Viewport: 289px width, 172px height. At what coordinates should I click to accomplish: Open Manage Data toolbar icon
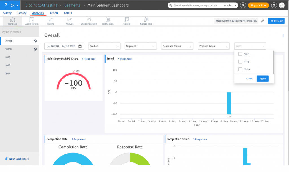click(146, 21)
